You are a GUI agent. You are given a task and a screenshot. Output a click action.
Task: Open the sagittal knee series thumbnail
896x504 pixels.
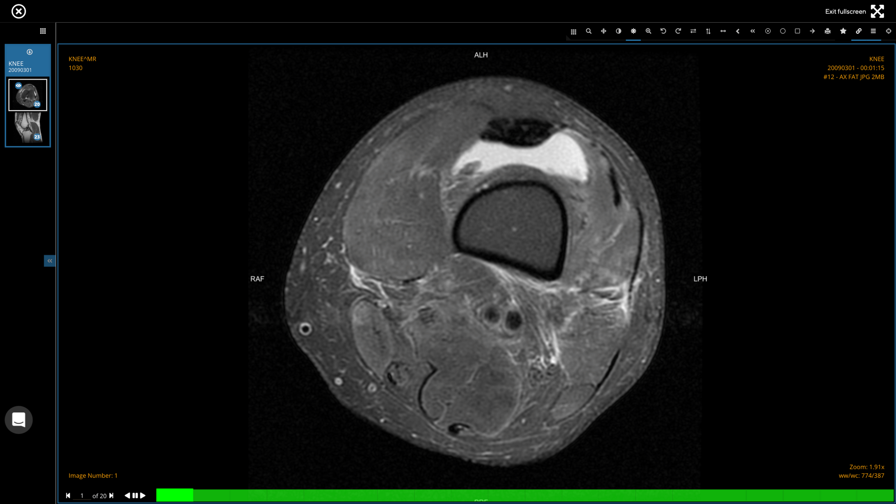pos(28,127)
